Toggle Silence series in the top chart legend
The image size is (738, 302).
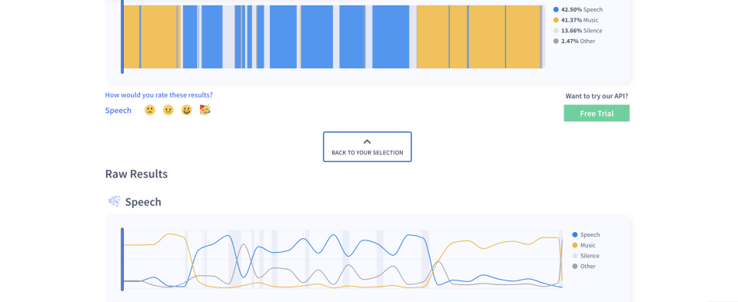click(x=577, y=31)
